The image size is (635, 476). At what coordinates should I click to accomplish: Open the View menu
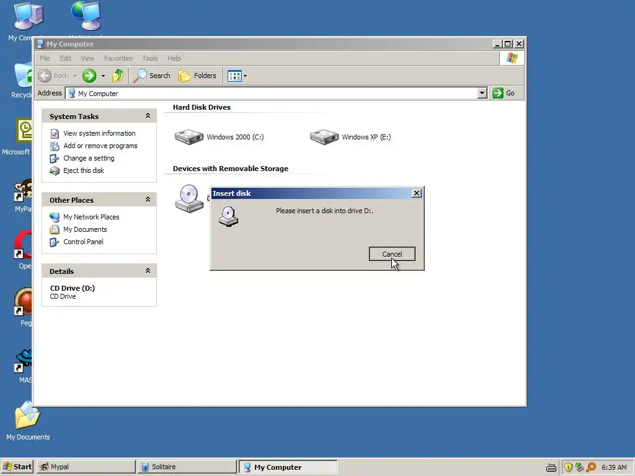tap(87, 58)
